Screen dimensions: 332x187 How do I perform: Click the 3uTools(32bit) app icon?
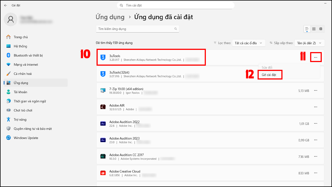(x=103, y=74)
